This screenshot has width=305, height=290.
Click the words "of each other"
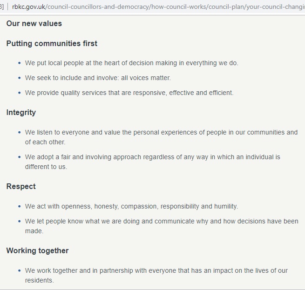45,142
